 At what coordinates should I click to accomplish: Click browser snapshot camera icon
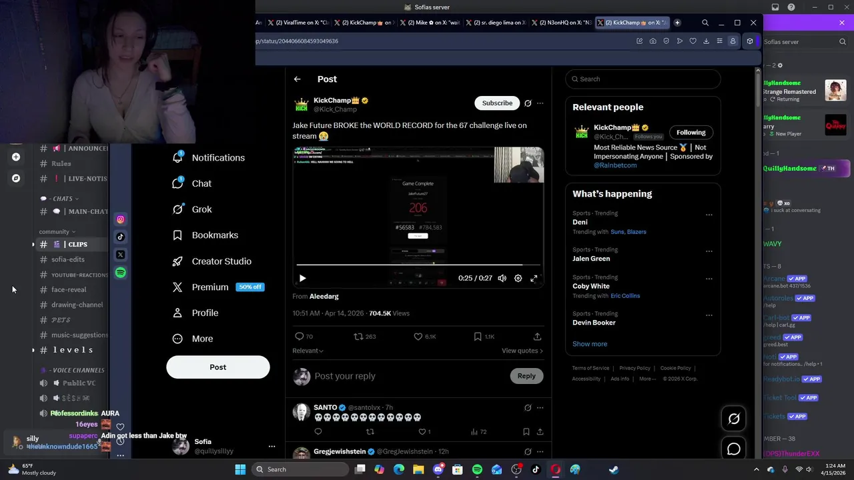pos(653,41)
